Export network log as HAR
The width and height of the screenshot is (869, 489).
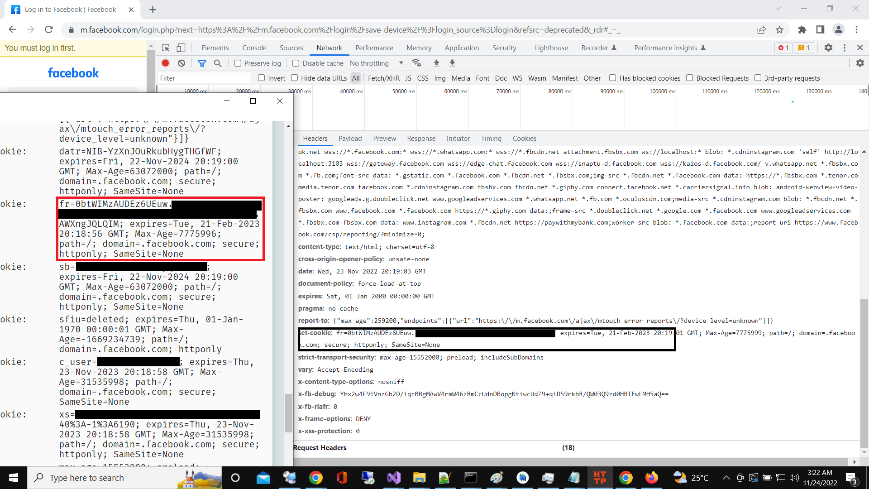(x=452, y=63)
